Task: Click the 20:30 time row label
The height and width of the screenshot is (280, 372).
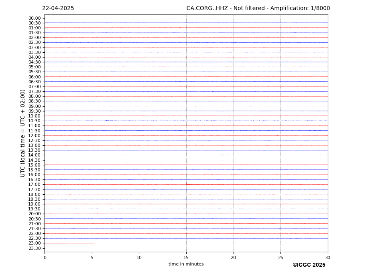Action: (x=35, y=219)
